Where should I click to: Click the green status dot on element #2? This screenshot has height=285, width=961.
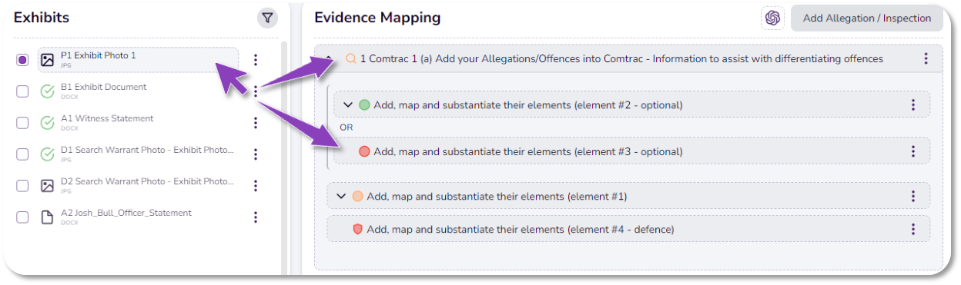(x=364, y=104)
